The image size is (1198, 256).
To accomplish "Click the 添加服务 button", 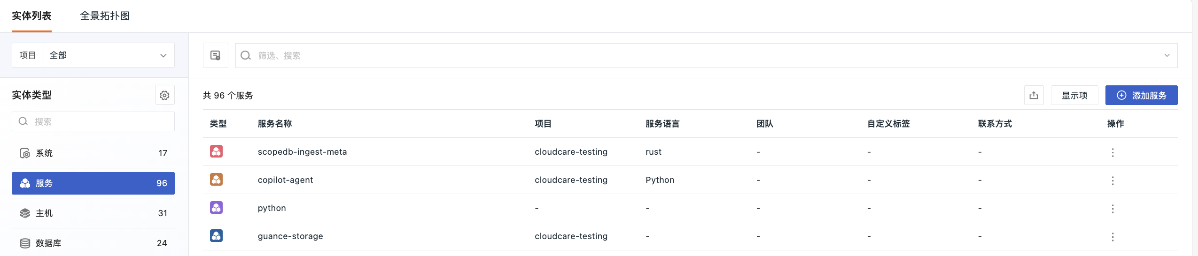I will click(1141, 95).
